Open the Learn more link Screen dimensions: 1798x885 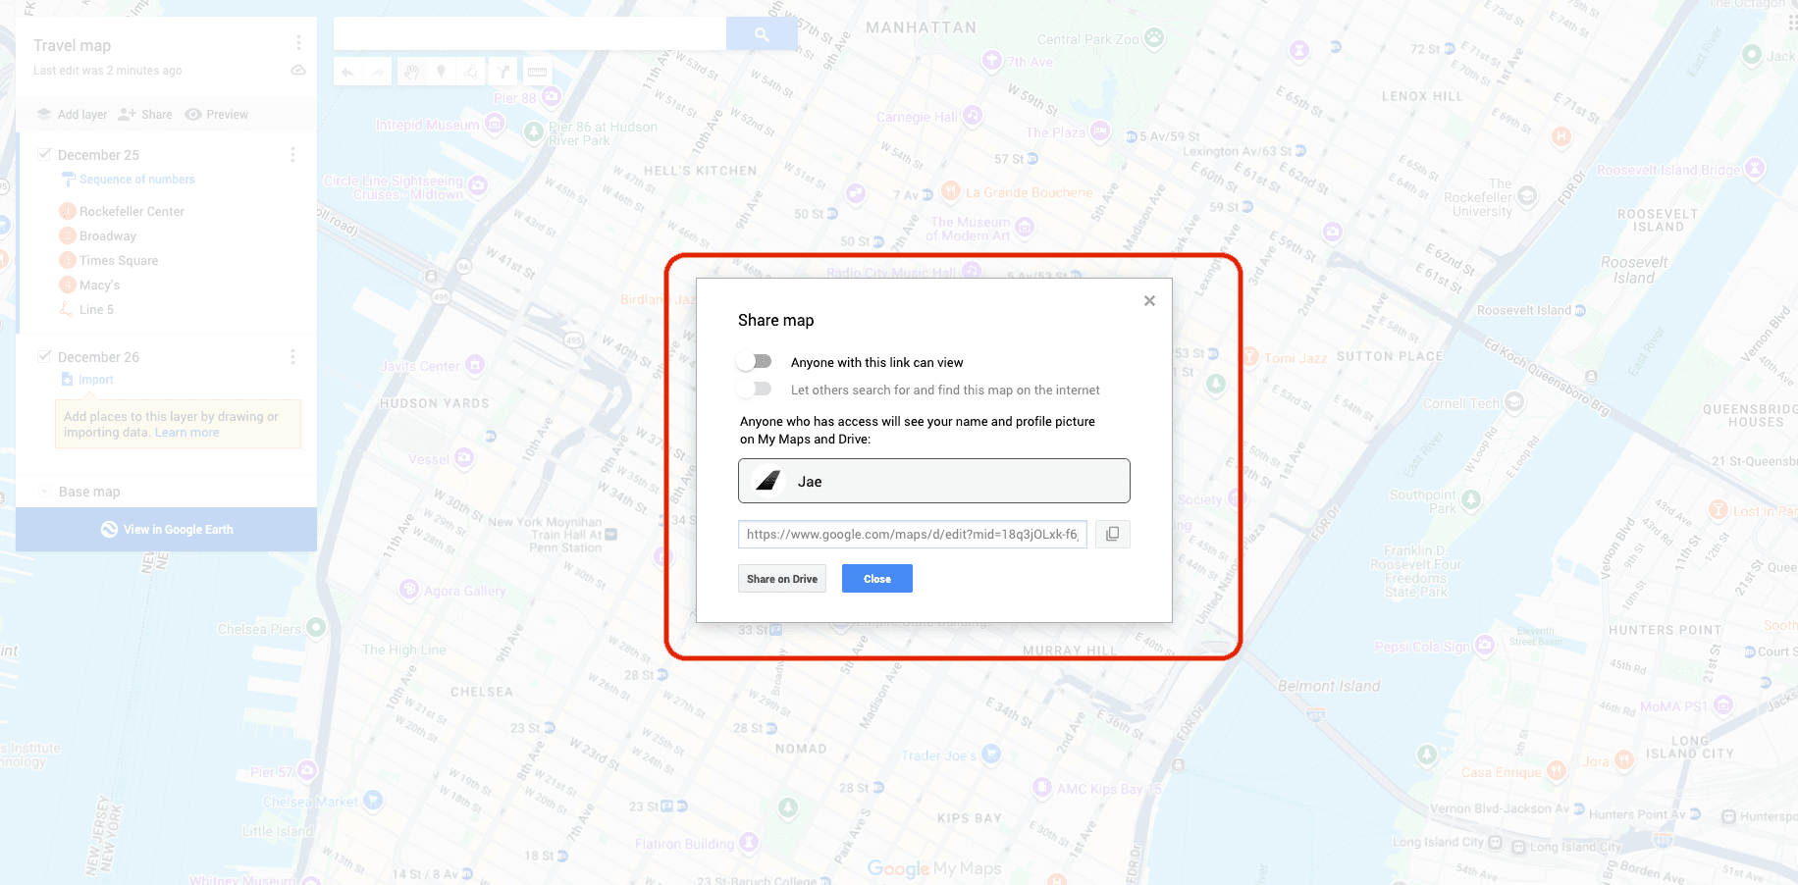(x=186, y=433)
